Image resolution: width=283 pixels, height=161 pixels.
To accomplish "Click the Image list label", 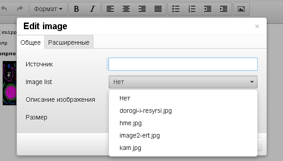I will point(39,82).
